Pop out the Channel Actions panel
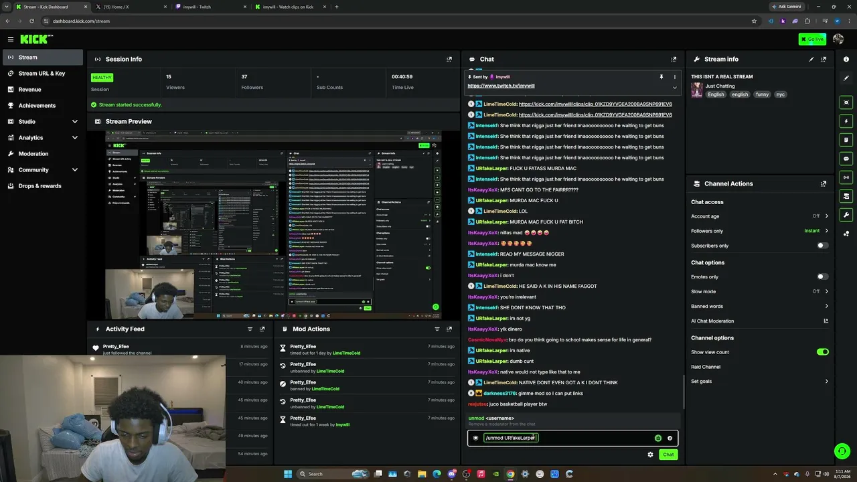Image resolution: width=857 pixels, height=482 pixels. pyautogui.click(x=824, y=183)
